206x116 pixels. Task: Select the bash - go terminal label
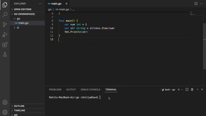168,90
